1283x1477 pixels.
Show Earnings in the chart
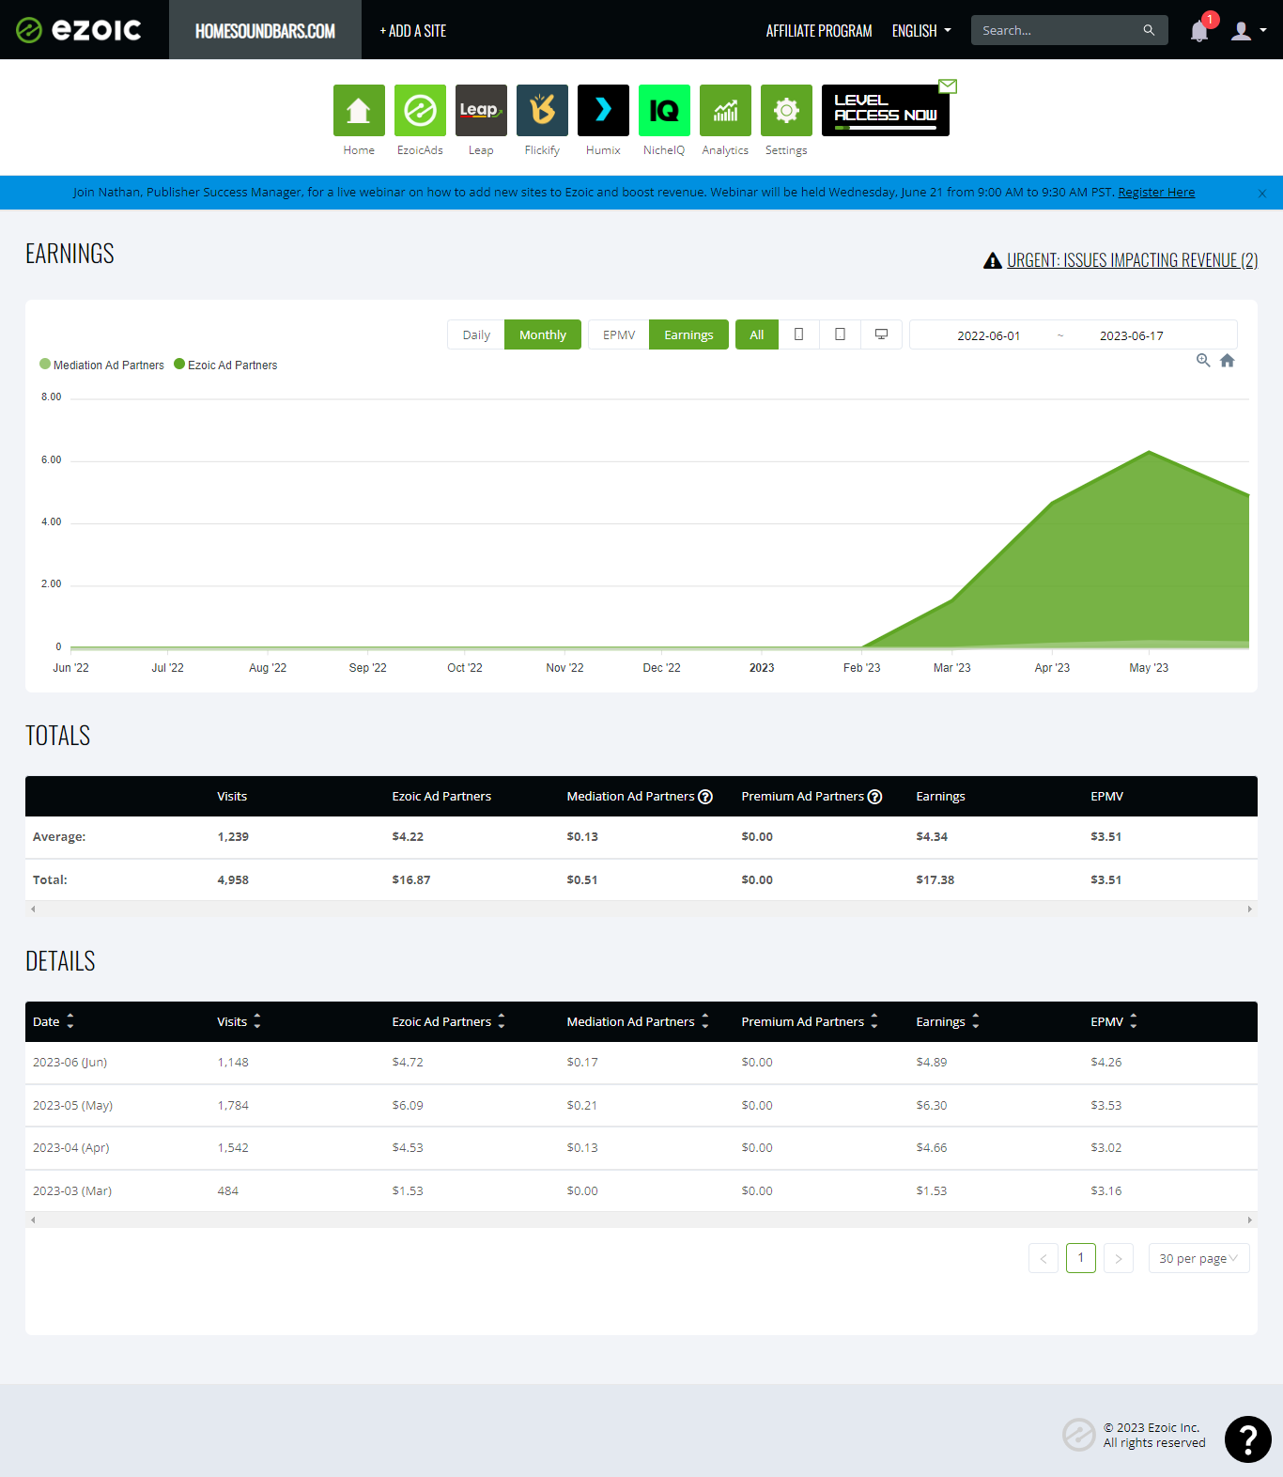click(x=688, y=334)
